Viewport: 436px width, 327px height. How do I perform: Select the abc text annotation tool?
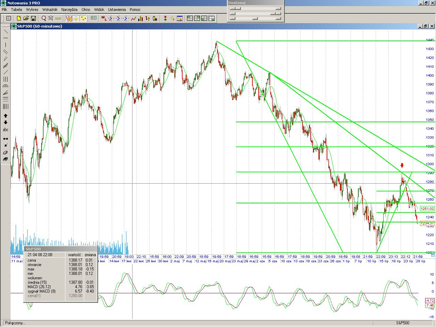[x=5, y=130]
